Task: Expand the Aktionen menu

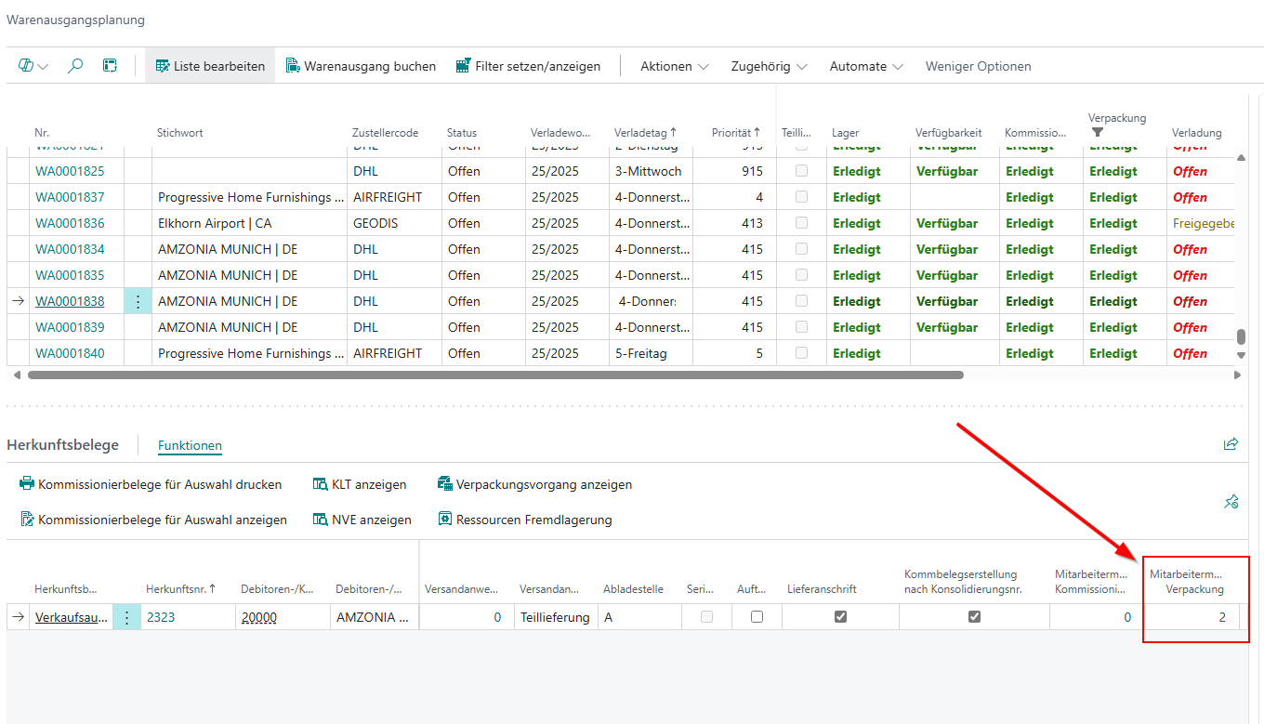Action: (x=675, y=66)
